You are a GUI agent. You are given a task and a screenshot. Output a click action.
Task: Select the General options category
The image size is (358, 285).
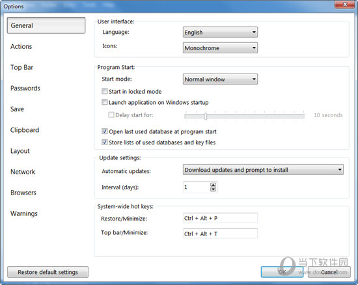tap(46, 25)
